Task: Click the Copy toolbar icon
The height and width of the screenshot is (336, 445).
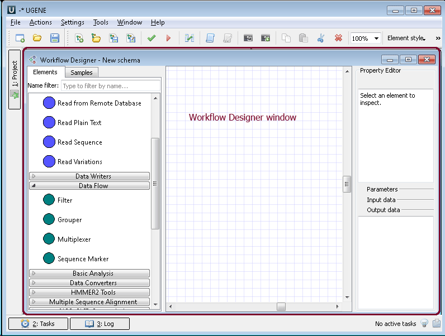Action: (x=286, y=38)
